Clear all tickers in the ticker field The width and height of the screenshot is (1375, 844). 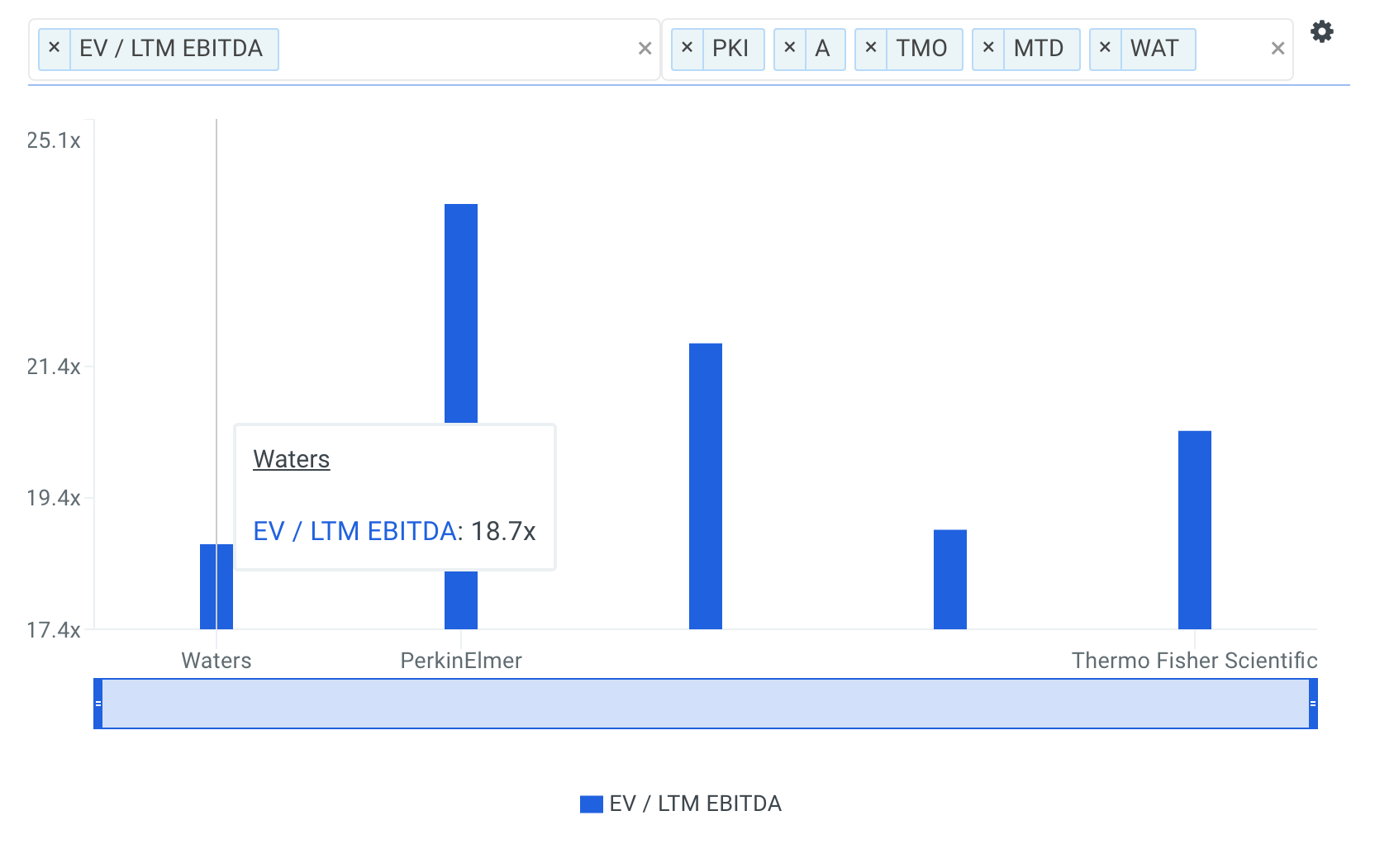[1277, 49]
